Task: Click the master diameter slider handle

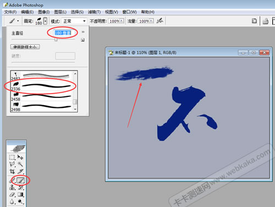Action: (x=56, y=40)
